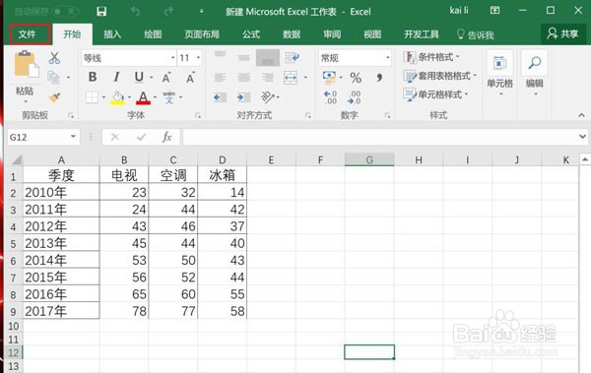Click the Accounting Number Format icon
This screenshot has width=591, height=373.
pos(329,78)
